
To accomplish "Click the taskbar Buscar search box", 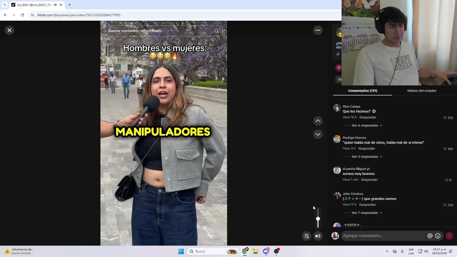I will tap(213, 251).
